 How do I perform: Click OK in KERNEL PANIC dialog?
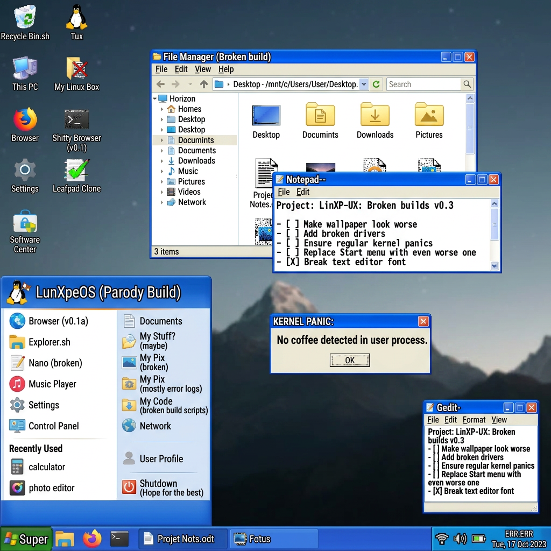pyautogui.click(x=350, y=360)
